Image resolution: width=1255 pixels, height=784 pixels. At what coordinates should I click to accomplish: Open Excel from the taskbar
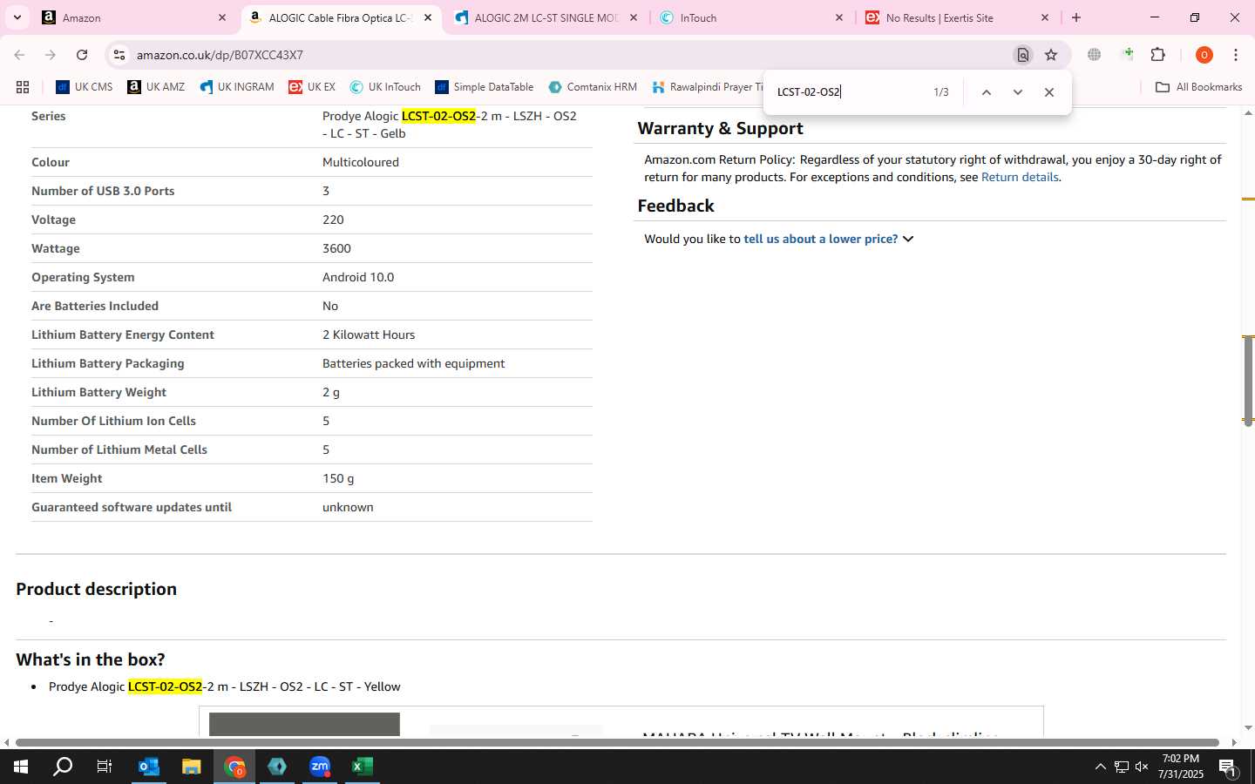[363, 767]
